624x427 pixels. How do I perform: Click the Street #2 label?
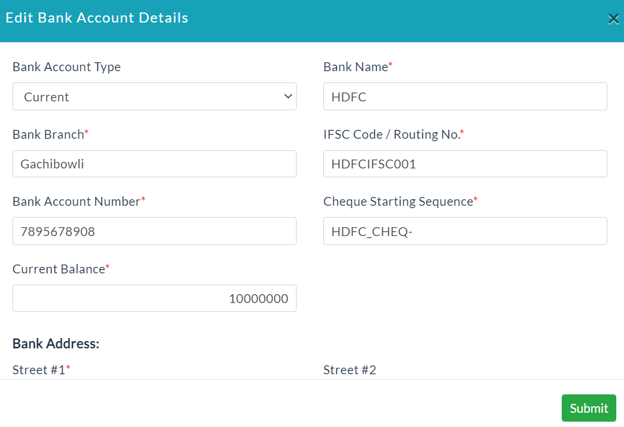click(350, 369)
